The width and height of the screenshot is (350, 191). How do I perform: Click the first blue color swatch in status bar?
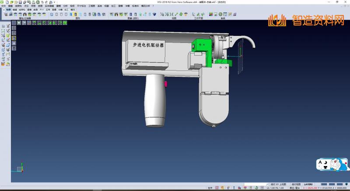pyautogui.click(x=325, y=184)
